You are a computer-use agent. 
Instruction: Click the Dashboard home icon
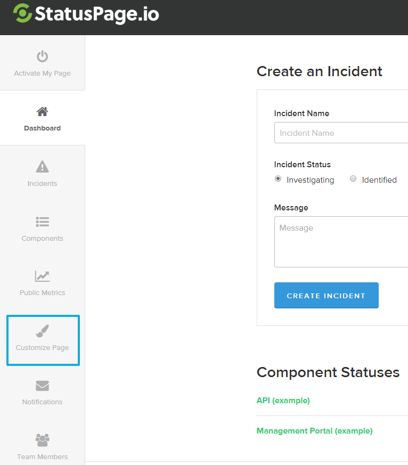pos(42,111)
